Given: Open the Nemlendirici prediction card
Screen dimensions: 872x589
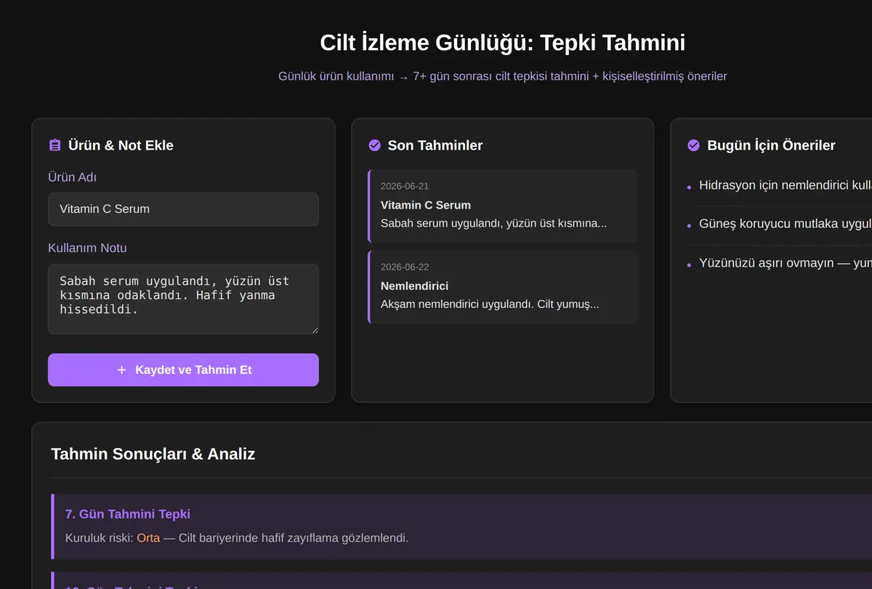Looking at the screenshot, I should tap(503, 287).
